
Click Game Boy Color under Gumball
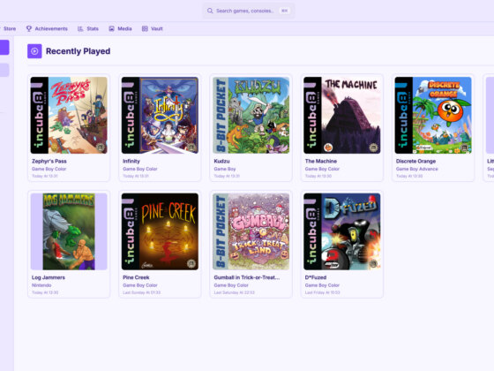(231, 285)
